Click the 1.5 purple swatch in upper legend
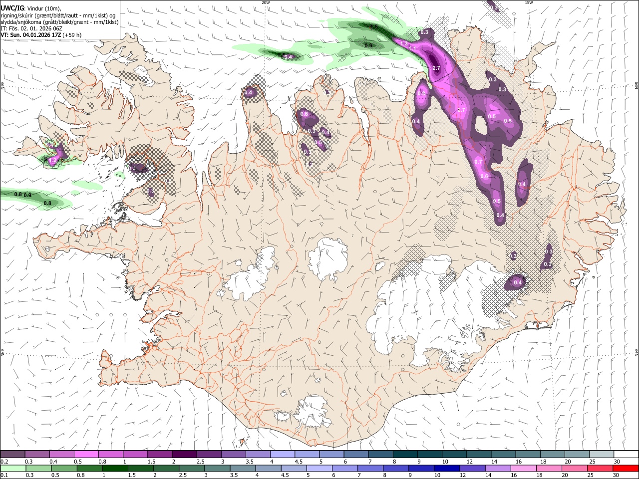Screen dimensions: 639x479 (x=159, y=455)
